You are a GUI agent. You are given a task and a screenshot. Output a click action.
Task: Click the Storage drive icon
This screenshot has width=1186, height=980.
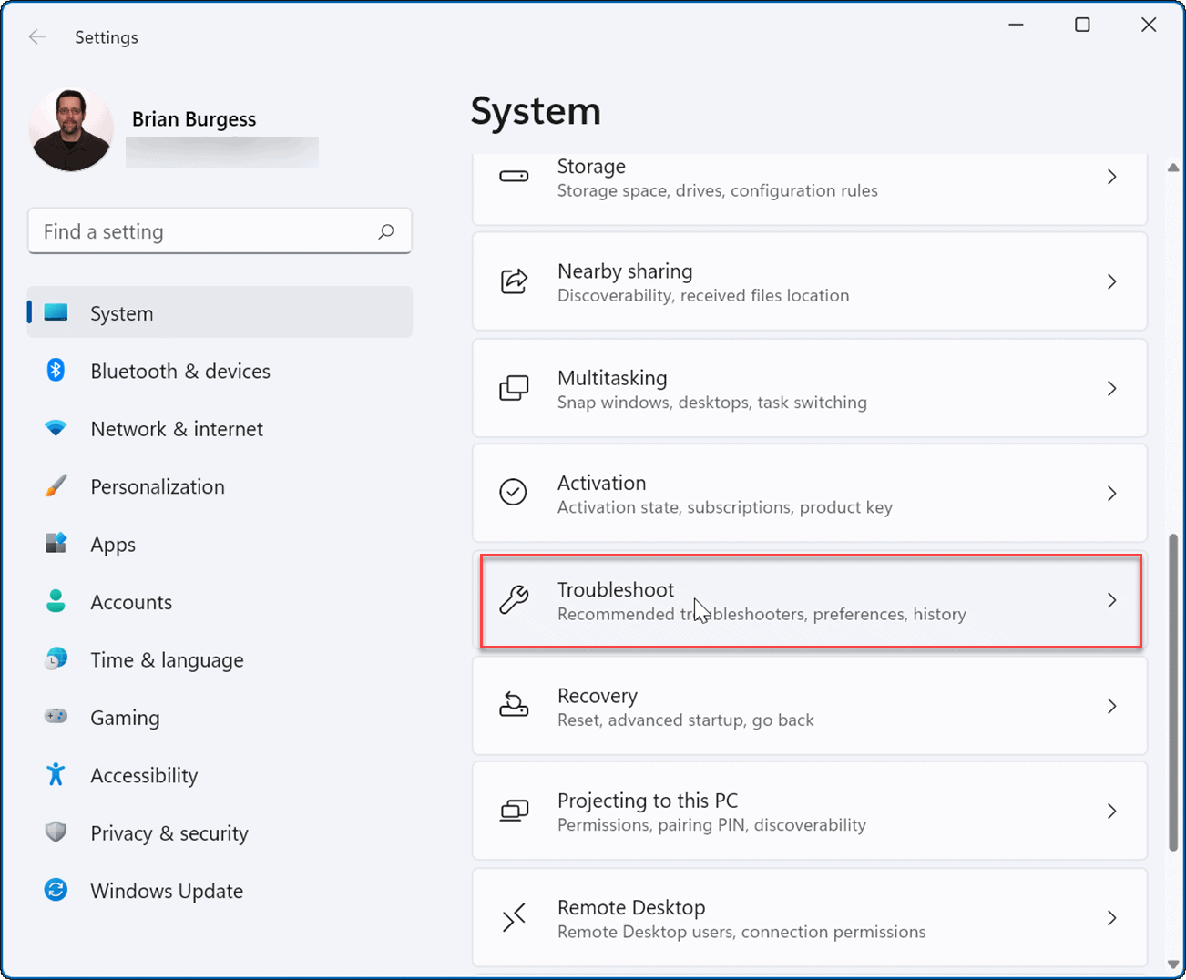pyautogui.click(x=514, y=178)
